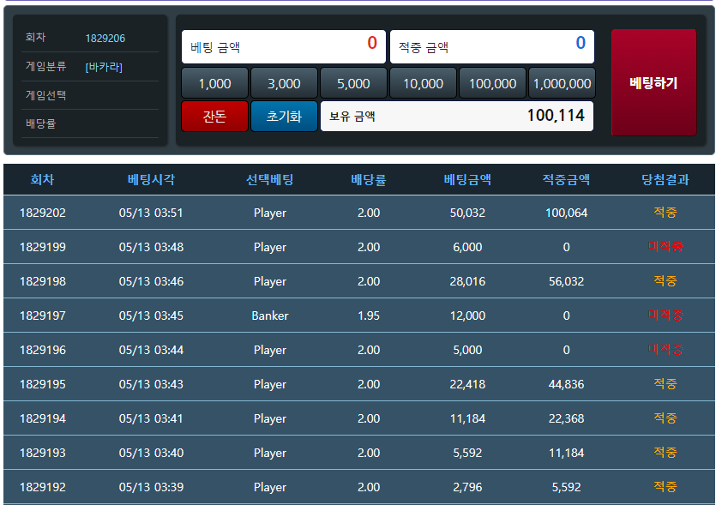Screen dimensions: 716x505
Task: Click the 배당률 table column header
Action: [369, 179]
